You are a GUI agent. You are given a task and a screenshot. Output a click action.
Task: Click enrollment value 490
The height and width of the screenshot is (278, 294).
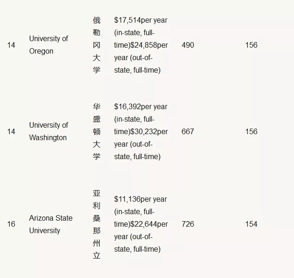(x=188, y=45)
